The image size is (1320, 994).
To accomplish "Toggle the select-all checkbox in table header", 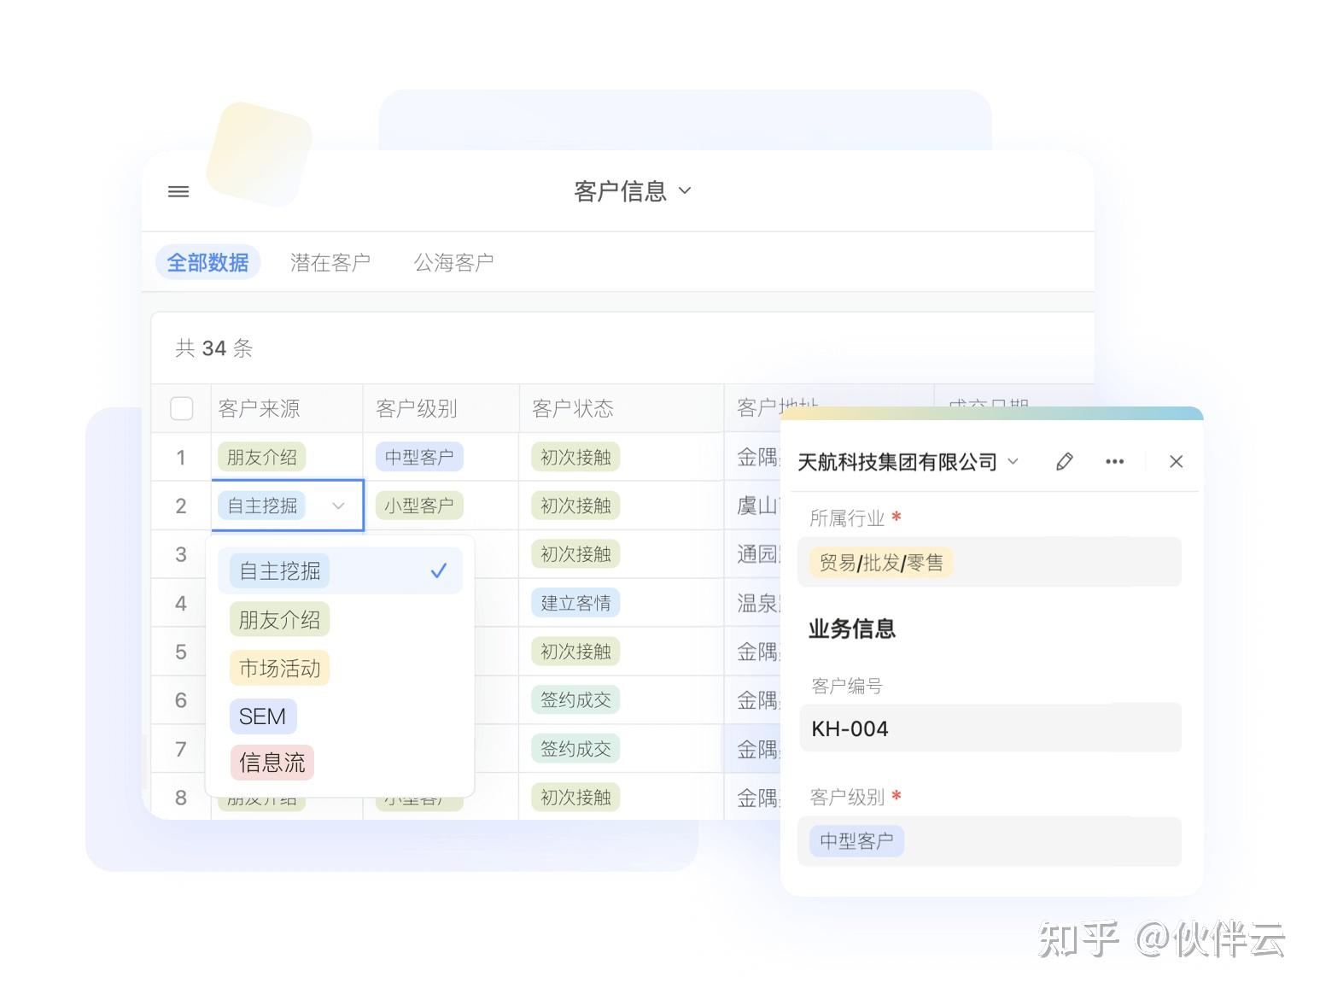I will pyautogui.click(x=182, y=408).
